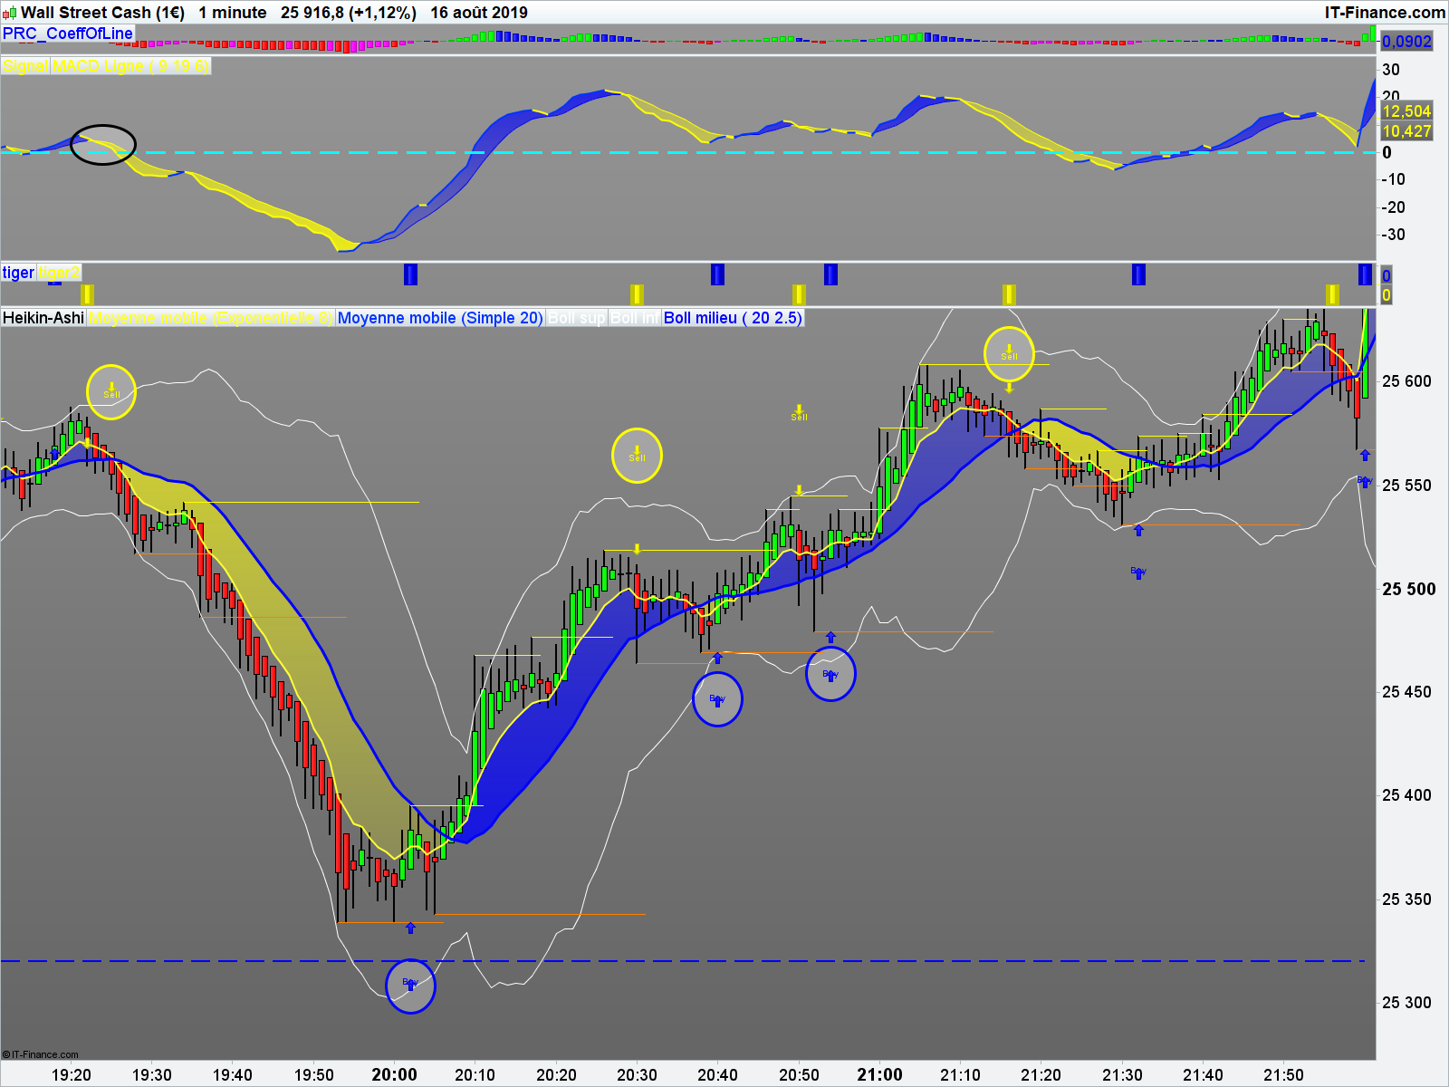Image resolution: width=1449 pixels, height=1087 pixels.
Task: Click the bold 25 500 price label
Action: click(x=1409, y=589)
